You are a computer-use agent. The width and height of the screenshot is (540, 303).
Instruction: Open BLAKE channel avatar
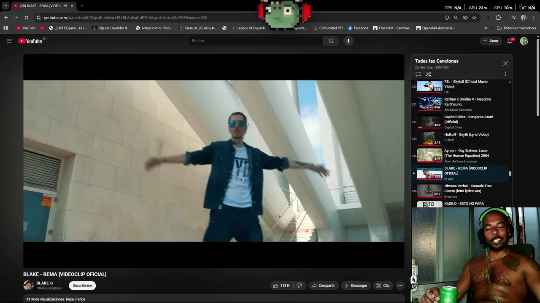[28, 285]
